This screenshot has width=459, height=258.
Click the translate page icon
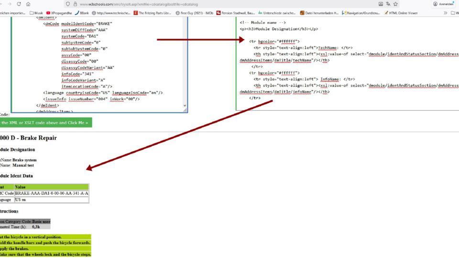click(x=387, y=4)
